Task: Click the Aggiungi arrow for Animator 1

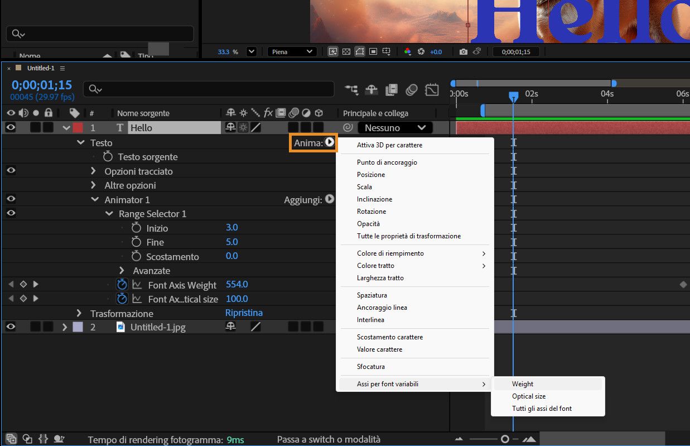Action: [330, 199]
